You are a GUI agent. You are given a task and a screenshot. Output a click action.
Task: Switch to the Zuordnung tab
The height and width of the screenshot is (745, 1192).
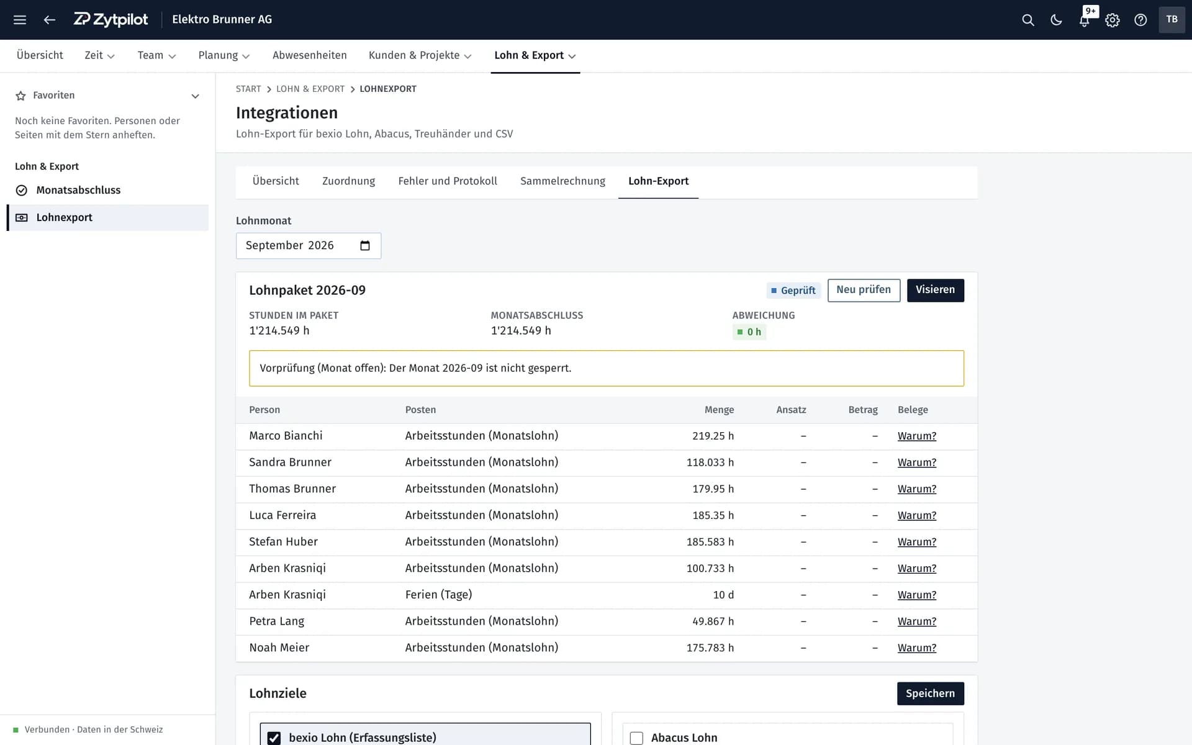click(348, 181)
